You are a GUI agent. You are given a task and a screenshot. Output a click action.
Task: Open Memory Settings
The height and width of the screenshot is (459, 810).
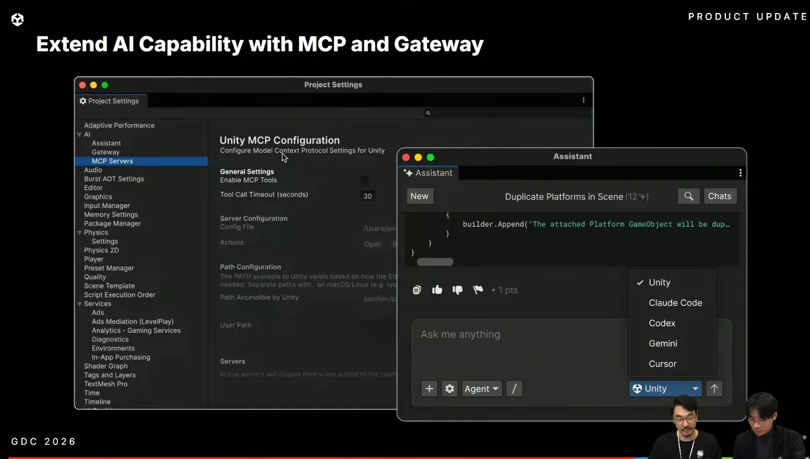click(x=111, y=215)
